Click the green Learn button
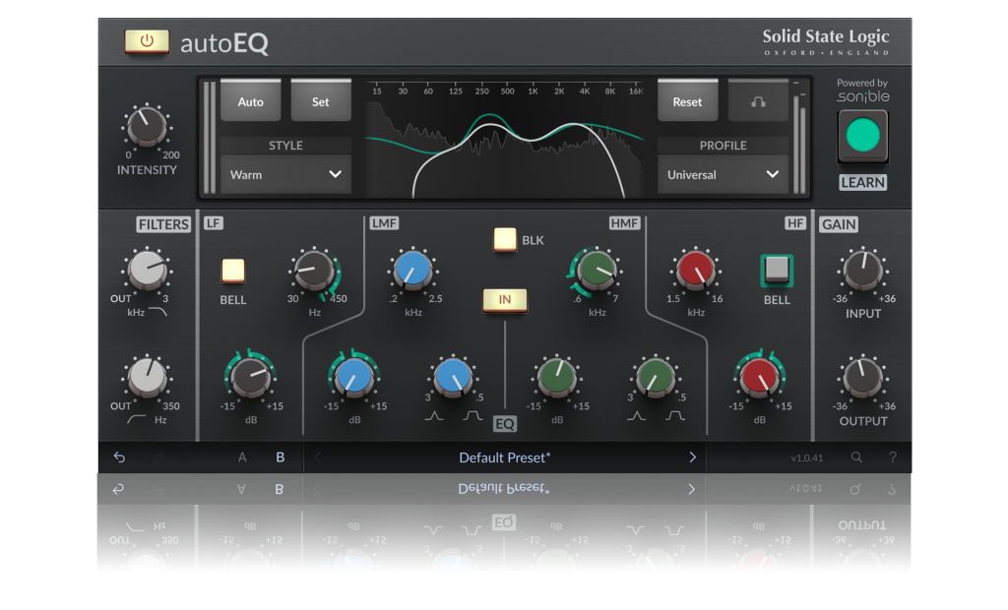1008x610 pixels. pos(862,136)
